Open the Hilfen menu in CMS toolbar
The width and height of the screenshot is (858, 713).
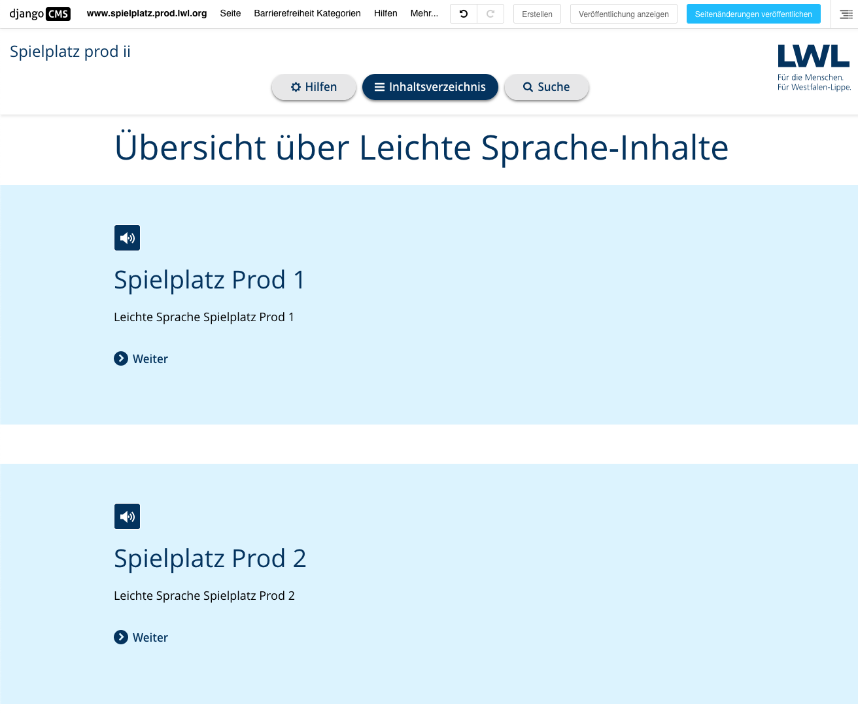[x=385, y=13]
